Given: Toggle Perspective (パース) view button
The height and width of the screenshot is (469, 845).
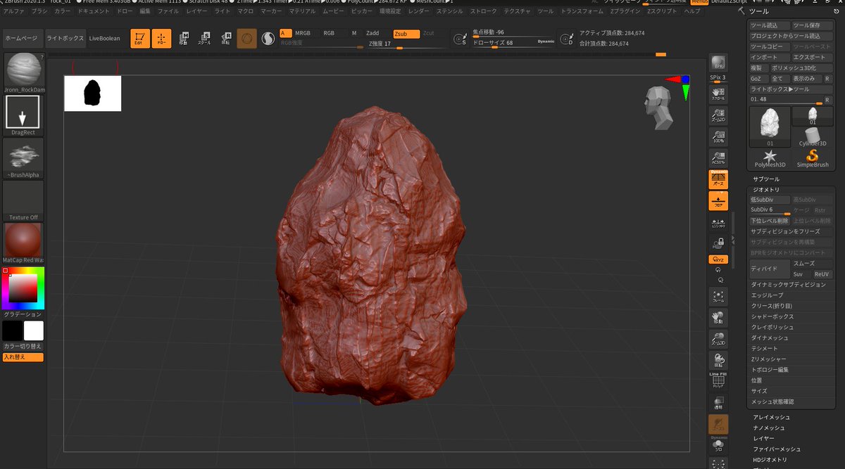Looking at the screenshot, I should (718, 179).
